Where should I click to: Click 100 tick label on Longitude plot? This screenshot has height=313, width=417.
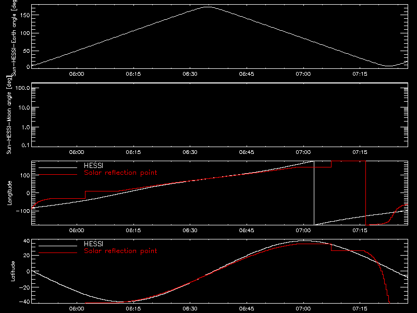[25, 175]
